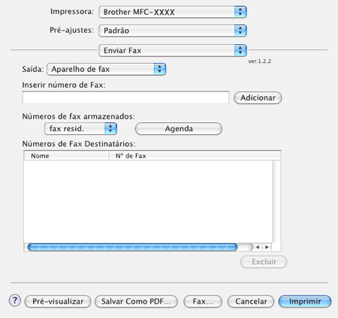Click Salvar Como PDF button
Viewport: 338px width, 318px height.
coord(136,301)
